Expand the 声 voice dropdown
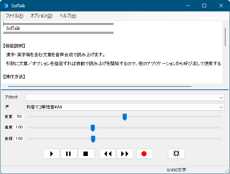The width and height of the screenshot is (230, 174). pyautogui.click(x=221, y=107)
